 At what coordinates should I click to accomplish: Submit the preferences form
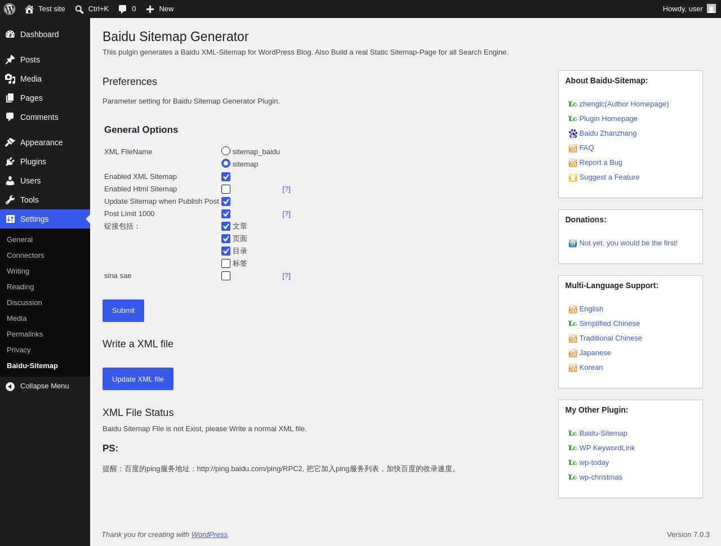(123, 311)
